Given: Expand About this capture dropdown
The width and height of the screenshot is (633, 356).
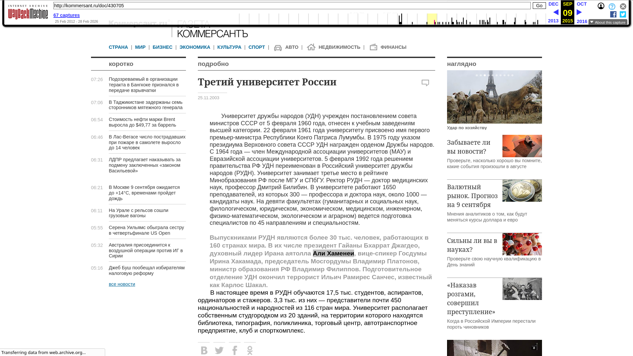Looking at the screenshot, I should (x=608, y=22).
